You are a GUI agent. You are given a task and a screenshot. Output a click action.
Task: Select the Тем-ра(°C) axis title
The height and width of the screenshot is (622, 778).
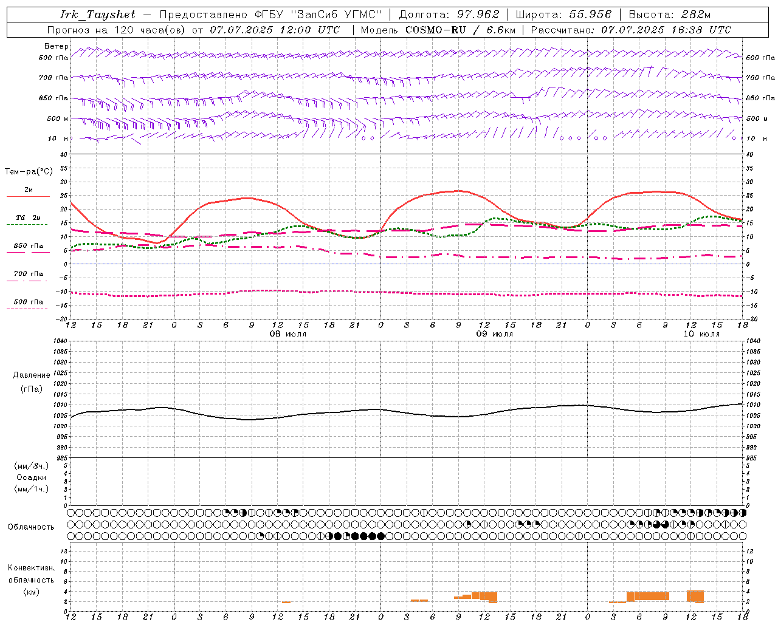(x=29, y=172)
